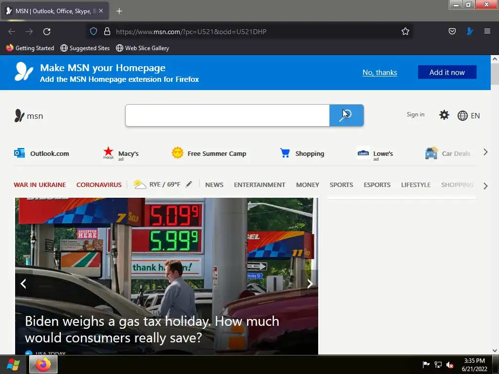The width and height of the screenshot is (499, 374).
Task: Open the Windows Start button
Action: click(13, 364)
